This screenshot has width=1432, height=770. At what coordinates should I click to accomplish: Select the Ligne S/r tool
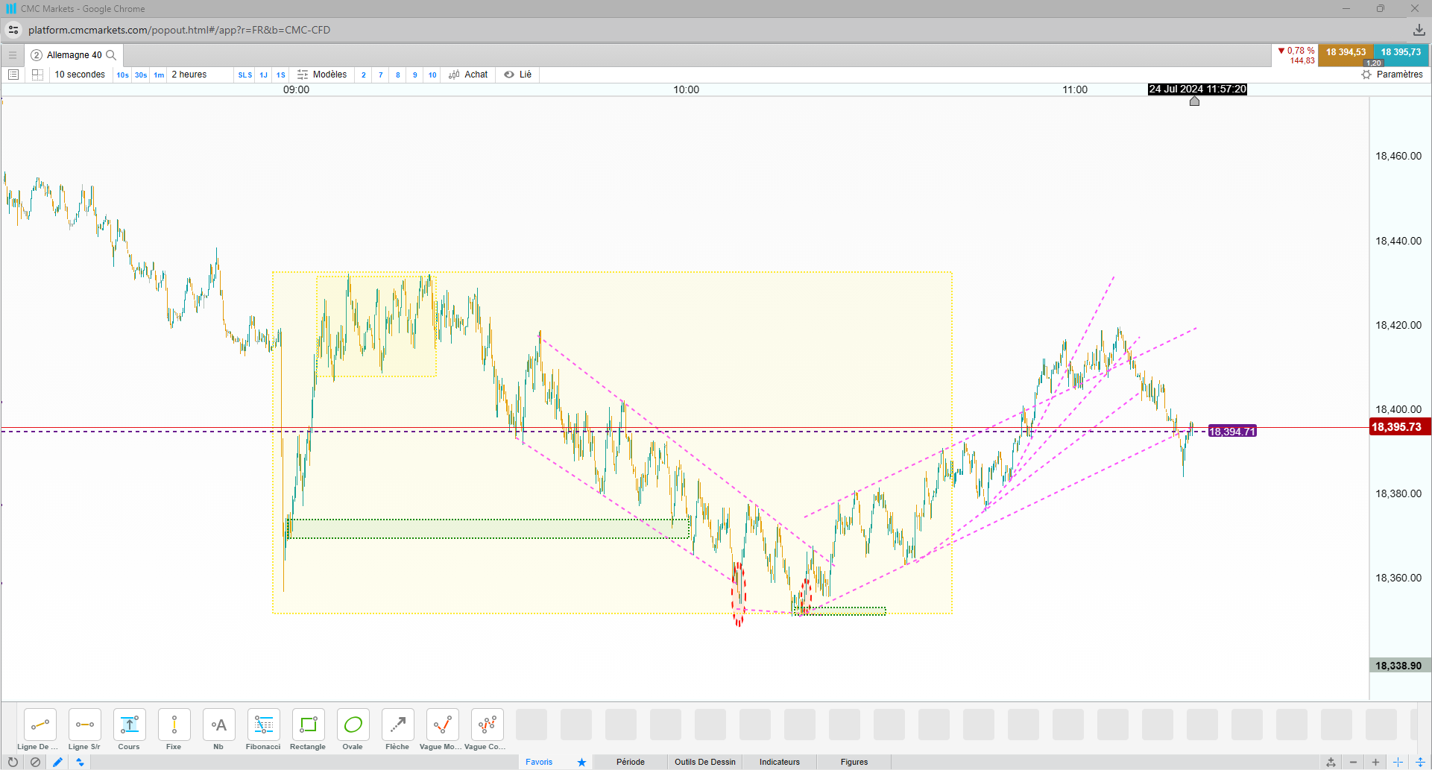(x=84, y=730)
